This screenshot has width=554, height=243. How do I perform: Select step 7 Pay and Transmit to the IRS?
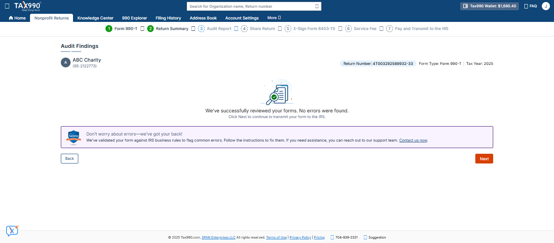pos(417,29)
